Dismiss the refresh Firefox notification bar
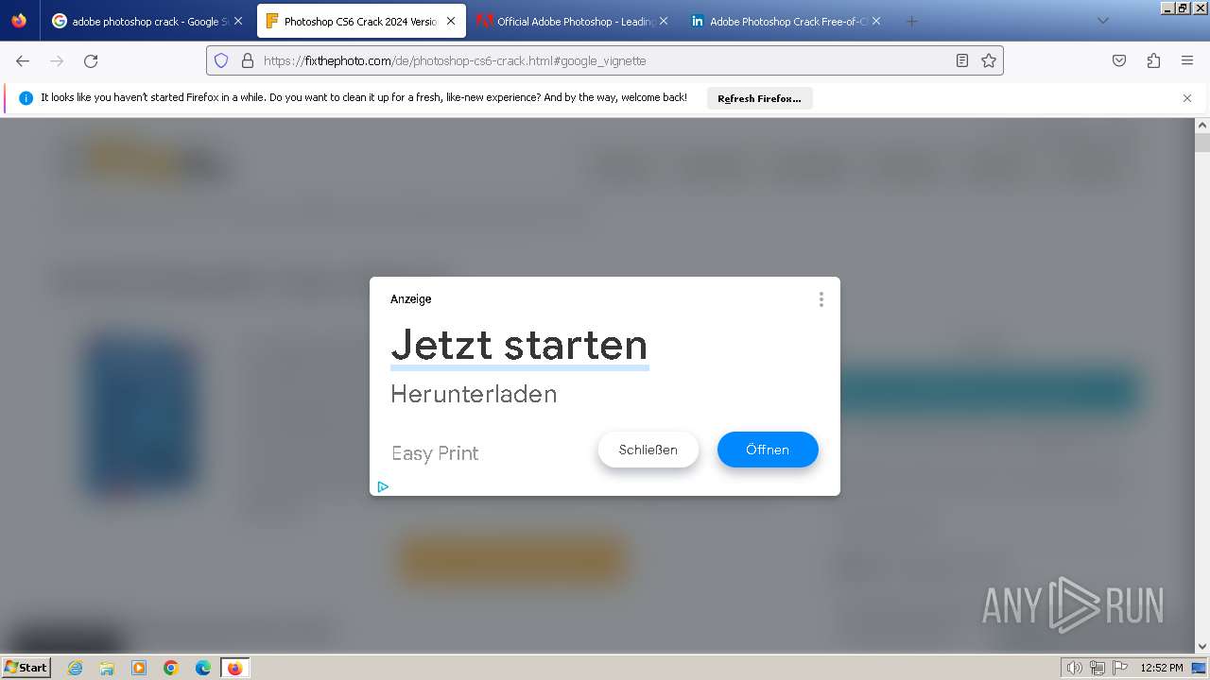 pyautogui.click(x=1187, y=98)
